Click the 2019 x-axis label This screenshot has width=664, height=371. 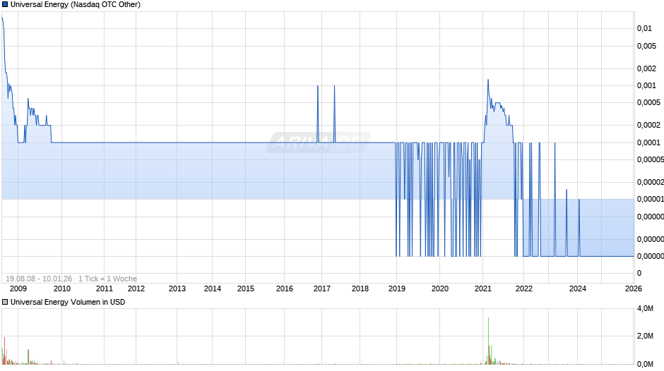[397, 288]
